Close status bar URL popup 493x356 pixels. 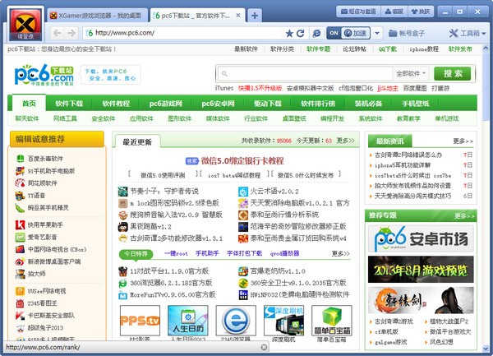pyautogui.click(x=264, y=347)
